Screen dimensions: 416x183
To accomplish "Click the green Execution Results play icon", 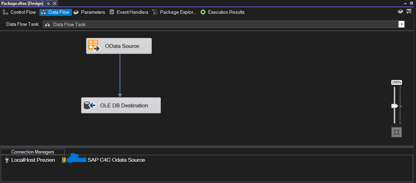I will coord(203,12).
